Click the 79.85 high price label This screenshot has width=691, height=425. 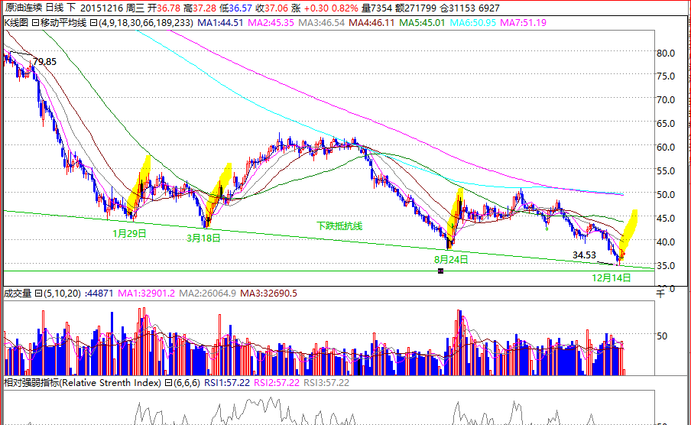45,62
